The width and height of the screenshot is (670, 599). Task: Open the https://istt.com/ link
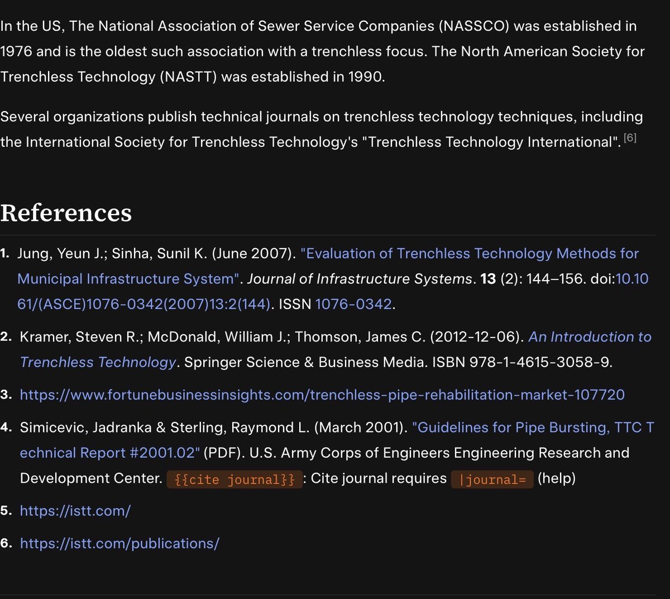[x=75, y=511]
